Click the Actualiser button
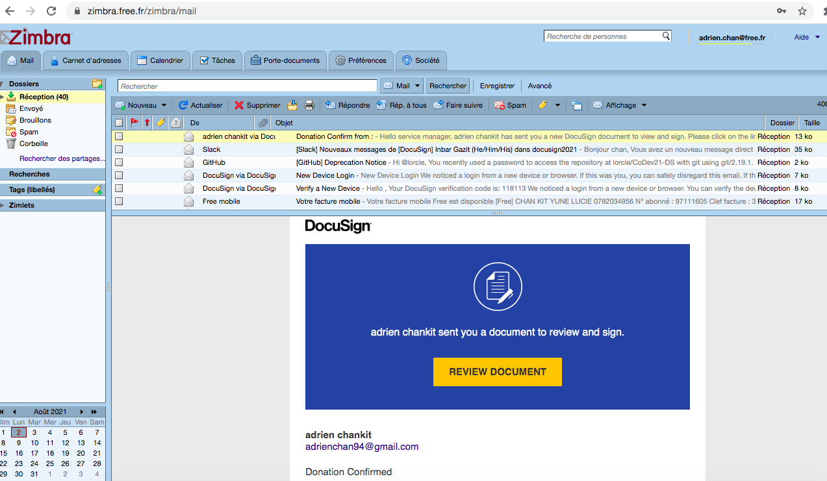827x481 pixels. tap(201, 105)
